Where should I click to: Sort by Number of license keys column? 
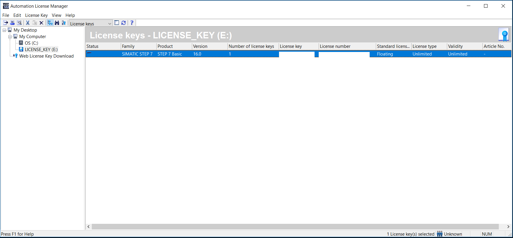point(253,46)
